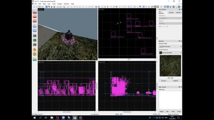Open the View menu

(49, 4)
